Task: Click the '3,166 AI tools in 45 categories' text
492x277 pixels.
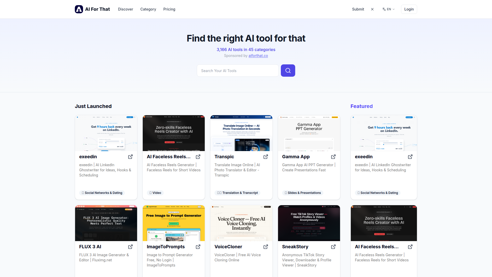Action: click(x=246, y=50)
